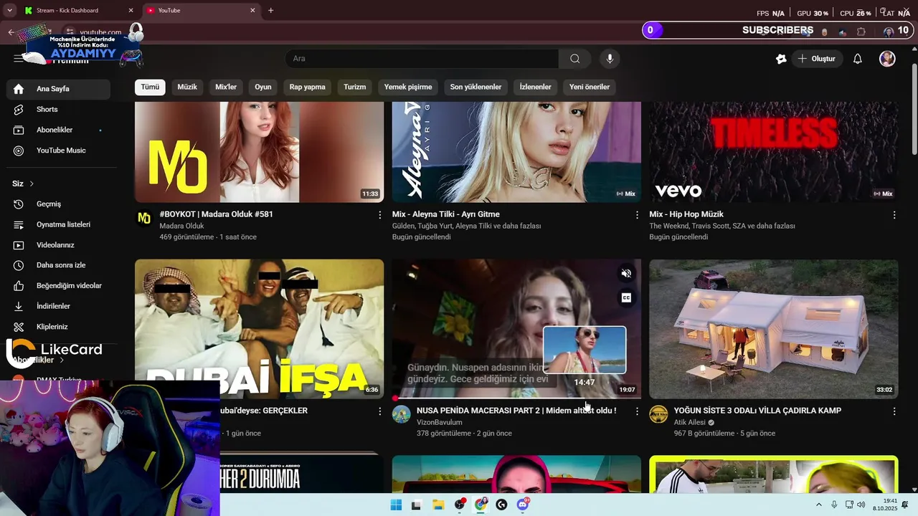Open options for Dubai GERÇEKLER video
918x516 pixels.
(x=379, y=411)
